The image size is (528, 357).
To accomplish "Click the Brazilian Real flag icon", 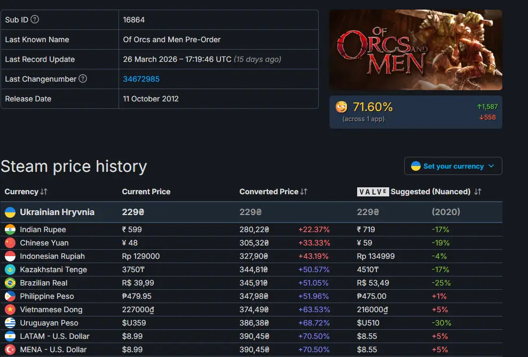I will (x=10, y=283).
